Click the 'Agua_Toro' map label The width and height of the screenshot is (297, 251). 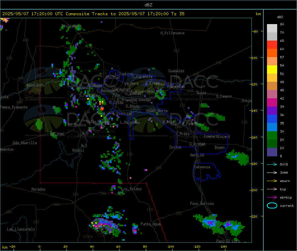click(35, 85)
